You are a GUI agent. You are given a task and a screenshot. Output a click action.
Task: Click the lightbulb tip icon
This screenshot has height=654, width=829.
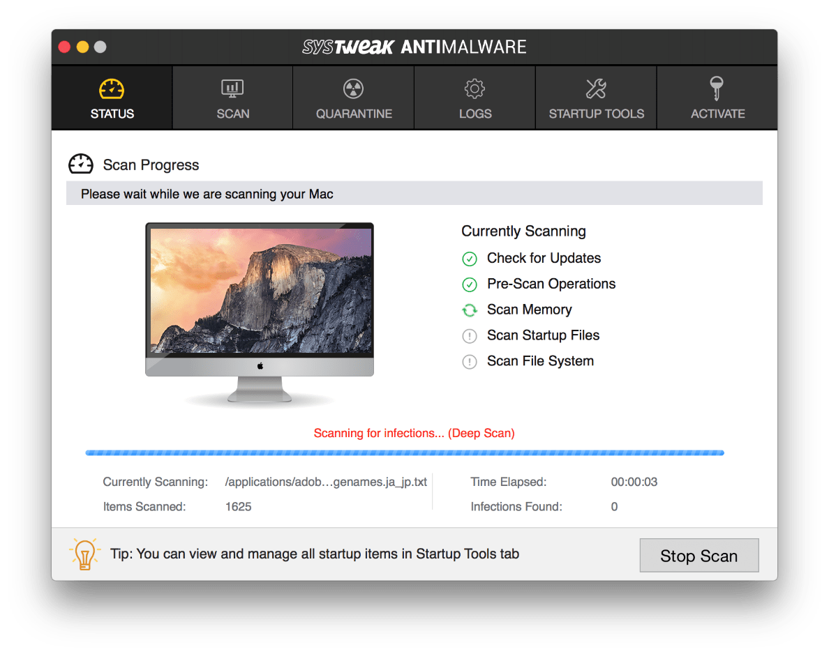(84, 554)
